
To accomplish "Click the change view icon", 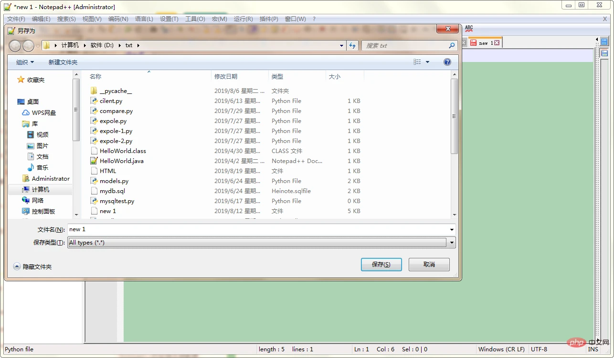I will [x=417, y=62].
